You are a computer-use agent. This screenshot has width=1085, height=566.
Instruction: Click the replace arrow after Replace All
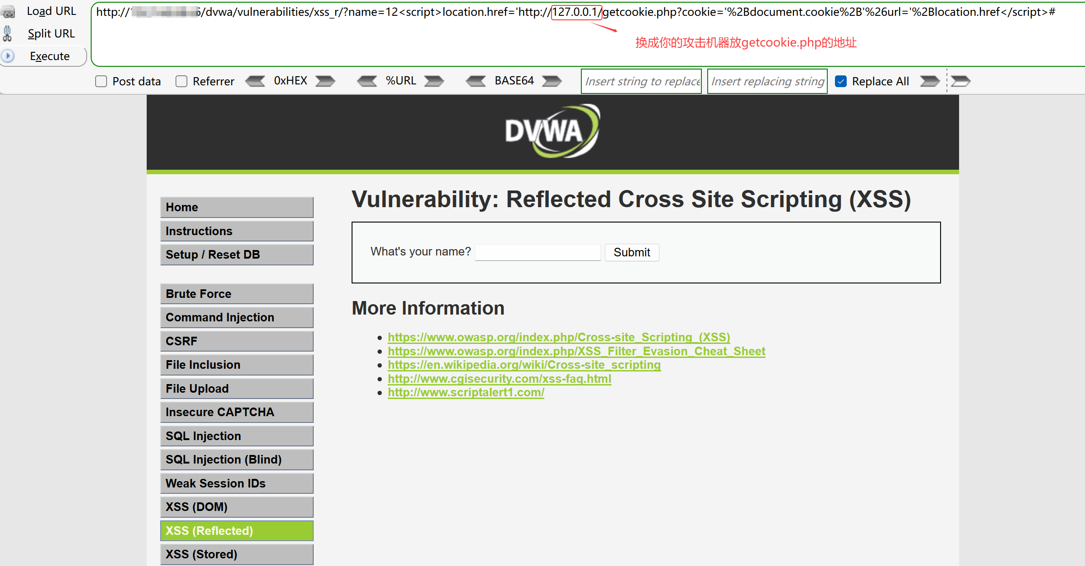pos(930,81)
